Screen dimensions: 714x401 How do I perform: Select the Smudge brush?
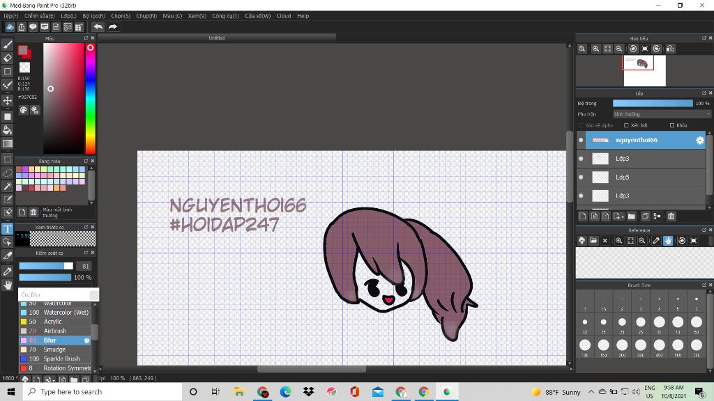coord(55,349)
